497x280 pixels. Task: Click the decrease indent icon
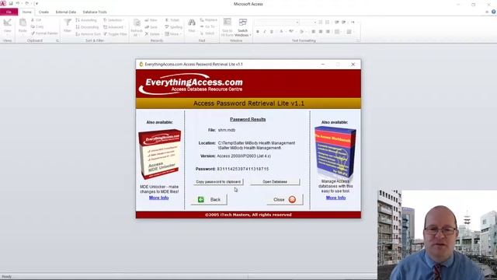tap(336, 23)
